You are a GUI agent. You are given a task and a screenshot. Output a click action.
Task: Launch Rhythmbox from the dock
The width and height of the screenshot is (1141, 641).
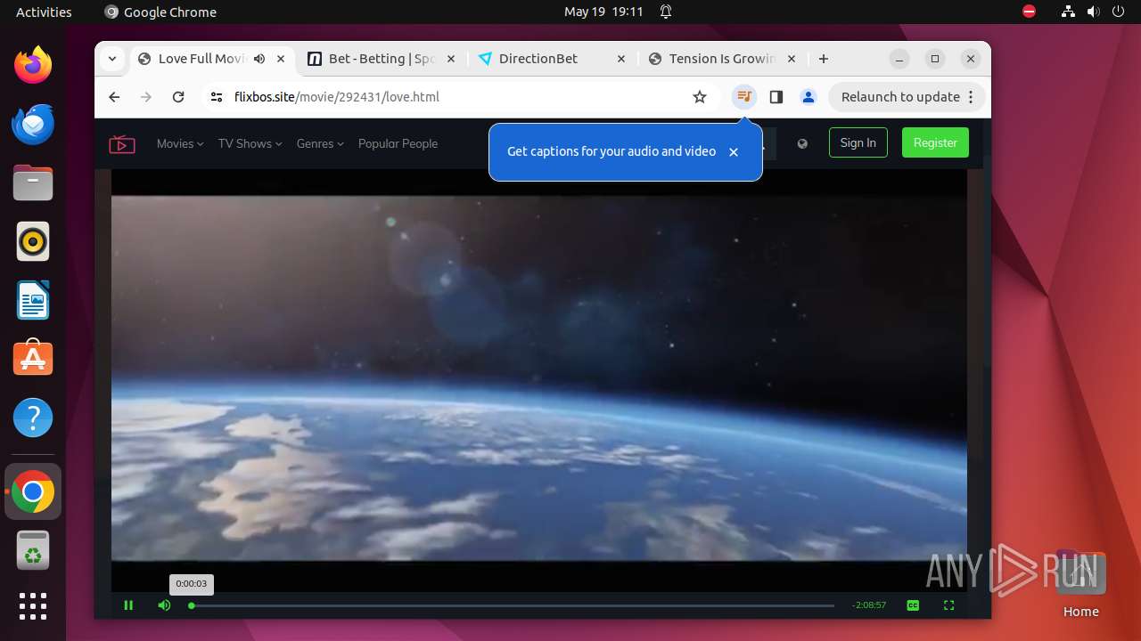tap(33, 241)
